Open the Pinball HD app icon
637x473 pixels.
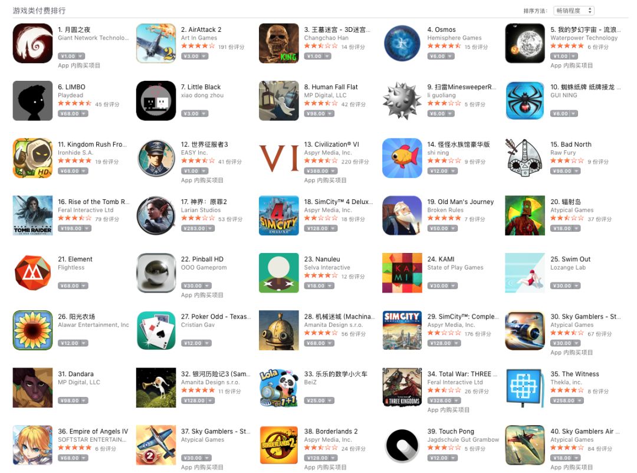(x=156, y=272)
